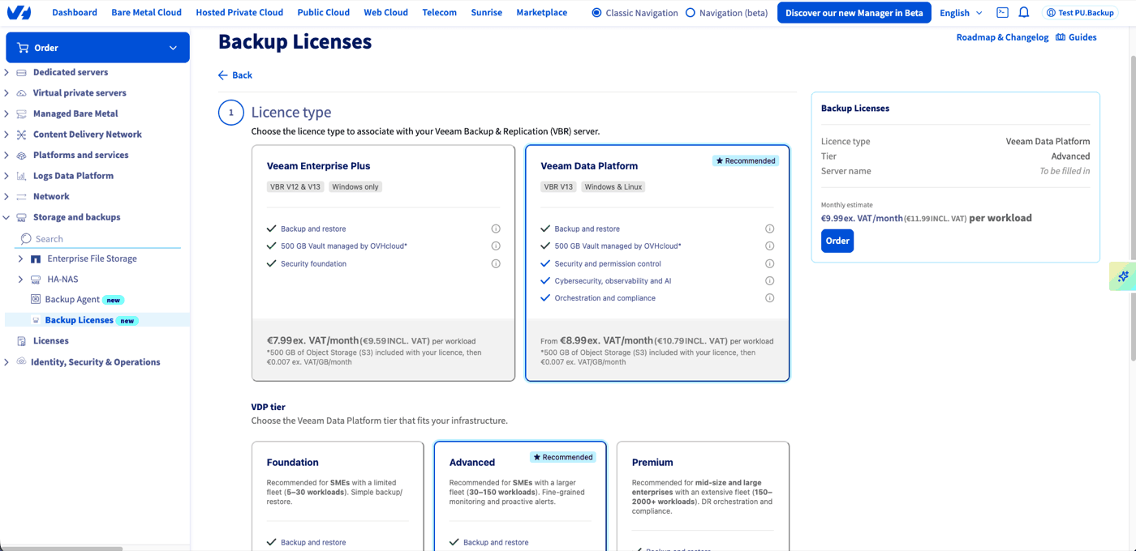
Task: Click the Backup Agent icon
Action: 36,300
